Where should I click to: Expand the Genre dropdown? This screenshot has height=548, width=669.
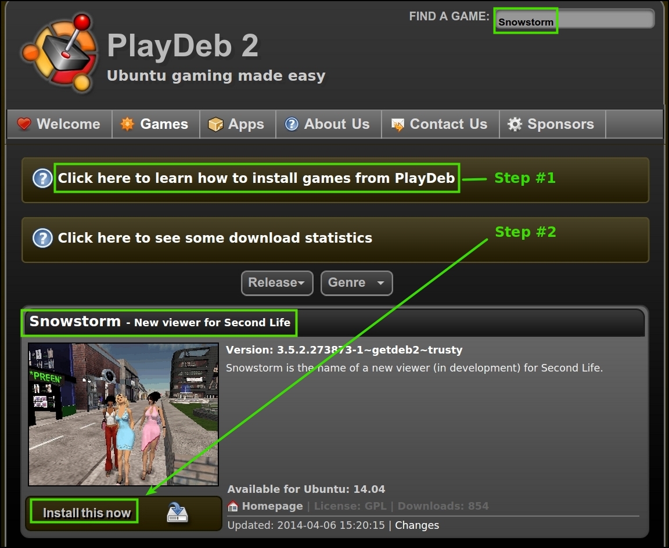pyautogui.click(x=356, y=283)
